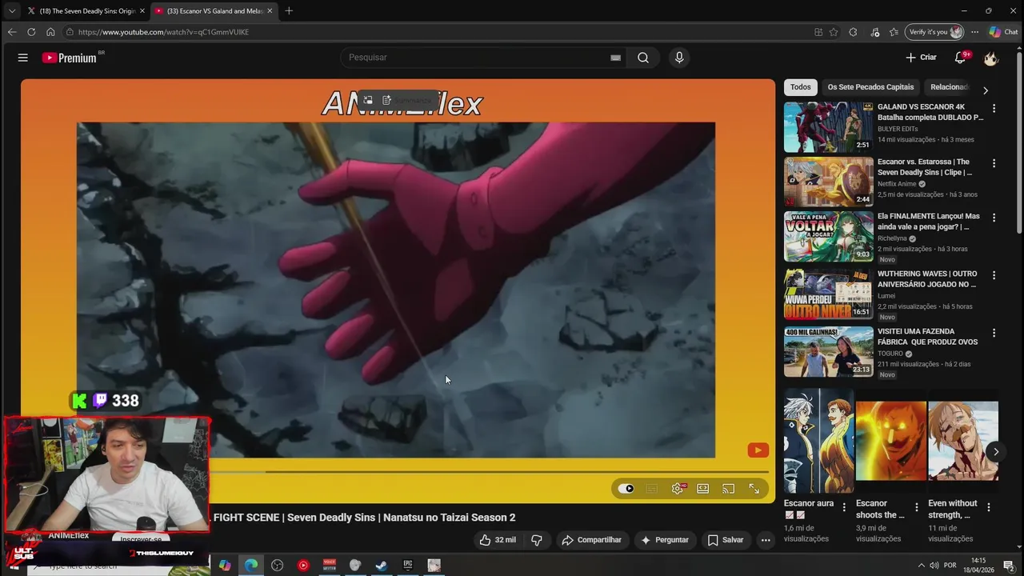The height and width of the screenshot is (576, 1024).
Task: Click the Perguntar button
Action: (664, 540)
